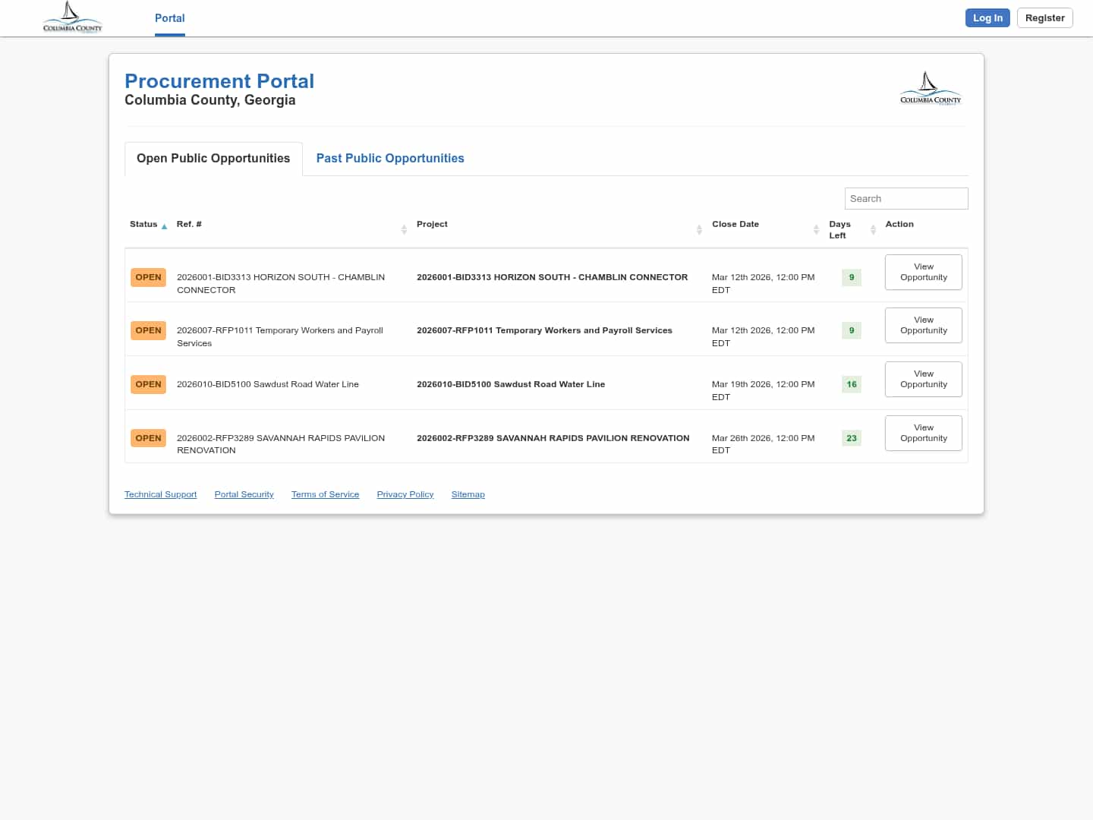Open the Technical Support link
Image resolution: width=1093 pixels, height=820 pixels.
pyautogui.click(x=160, y=494)
